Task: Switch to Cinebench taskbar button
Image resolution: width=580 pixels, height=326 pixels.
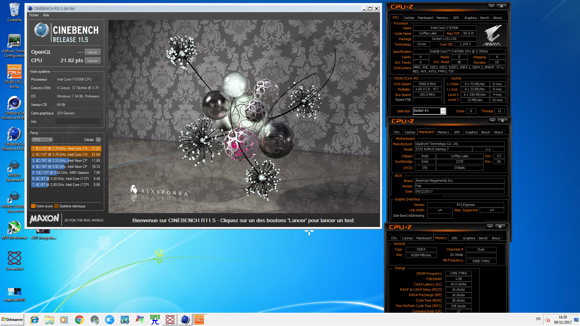Action: (x=185, y=320)
